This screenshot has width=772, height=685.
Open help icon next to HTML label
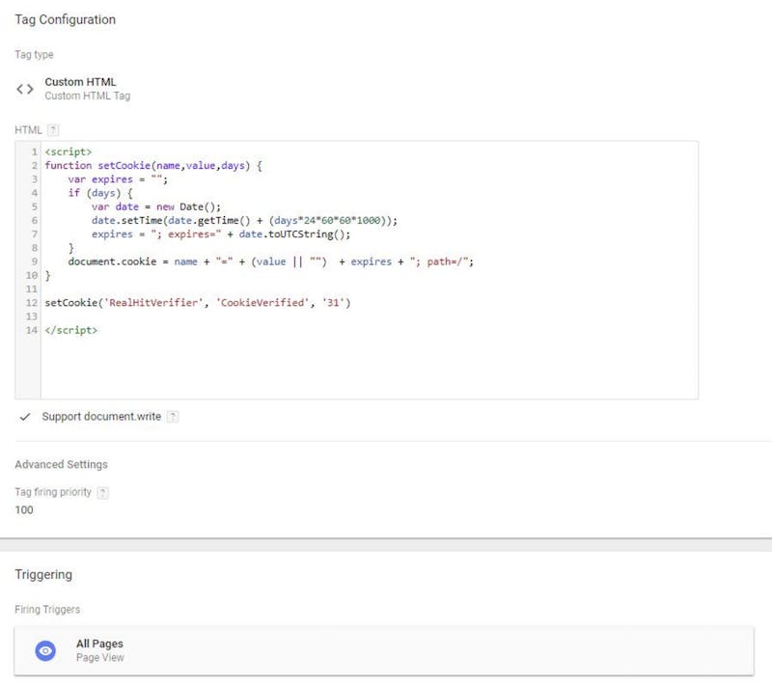[x=54, y=130]
